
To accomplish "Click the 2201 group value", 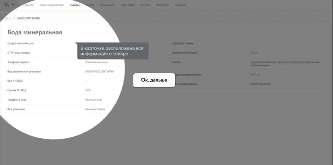I will [88, 90].
